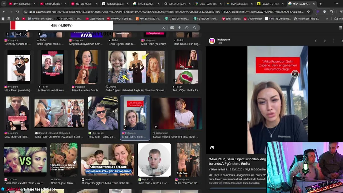Select the 'Selin Ciğerci ve Gökhan Çıra' TikTok thumbnail
The image size is (343, 193).
pyautogui.click(x=64, y=160)
